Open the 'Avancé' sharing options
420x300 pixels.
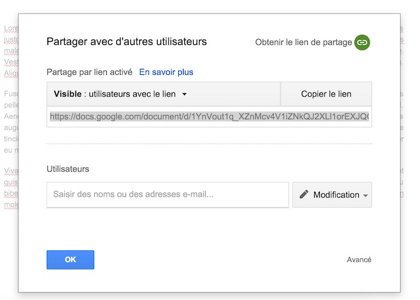[359, 259]
